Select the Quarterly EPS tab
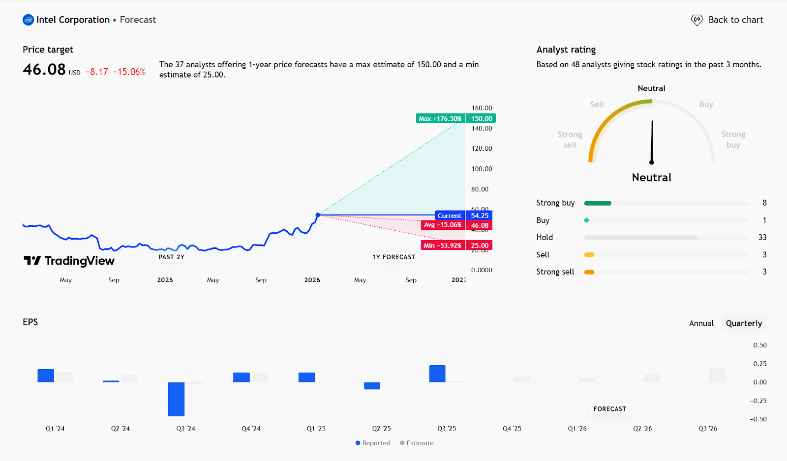787x461 pixels. [x=744, y=323]
